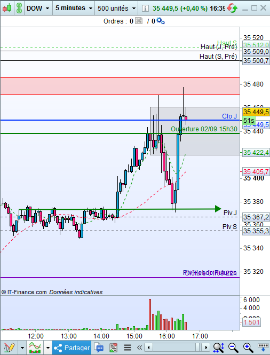The width and height of the screenshot is (270, 355).
Task: Select the Ouverture 02/09 15h30 label
Action: [204, 129]
